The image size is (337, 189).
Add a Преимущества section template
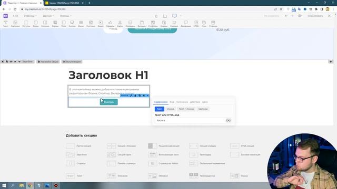pyautogui.click(x=202, y=176)
